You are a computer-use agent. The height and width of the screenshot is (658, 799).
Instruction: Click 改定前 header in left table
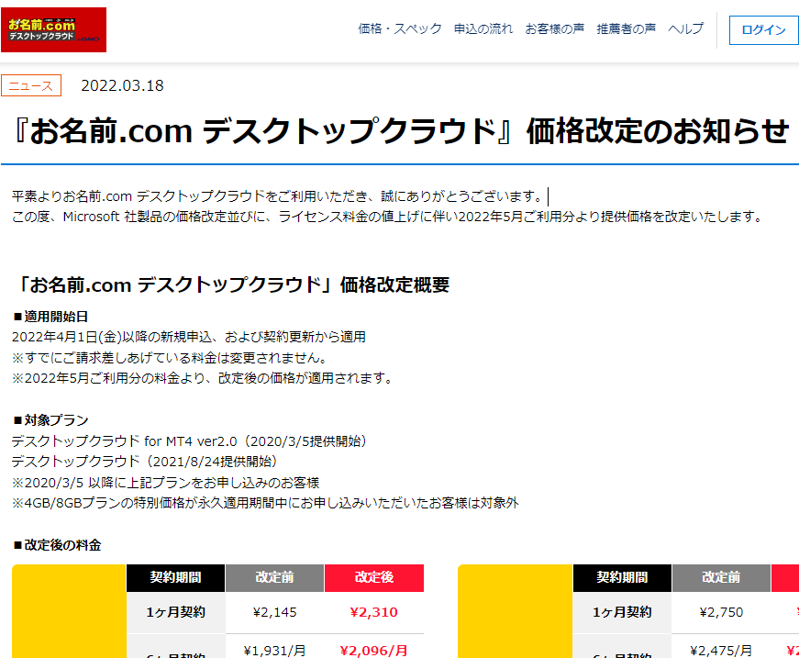pos(274,577)
